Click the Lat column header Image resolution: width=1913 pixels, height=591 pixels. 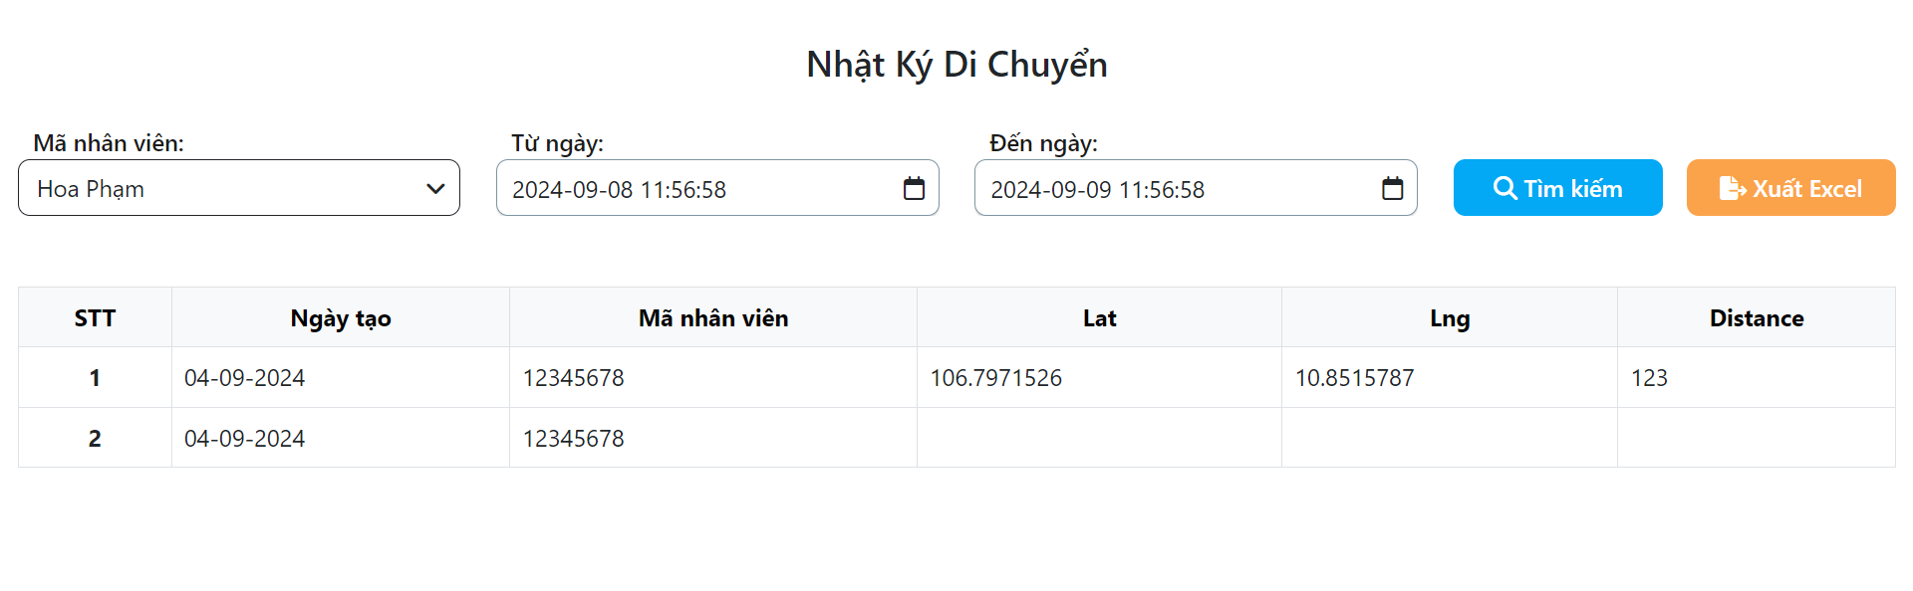(1099, 317)
